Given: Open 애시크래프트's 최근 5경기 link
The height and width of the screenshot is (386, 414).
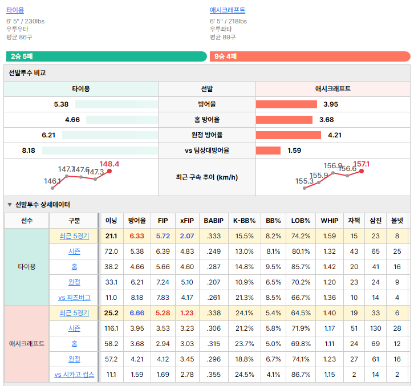Looking at the screenshot, I should point(74,313).
